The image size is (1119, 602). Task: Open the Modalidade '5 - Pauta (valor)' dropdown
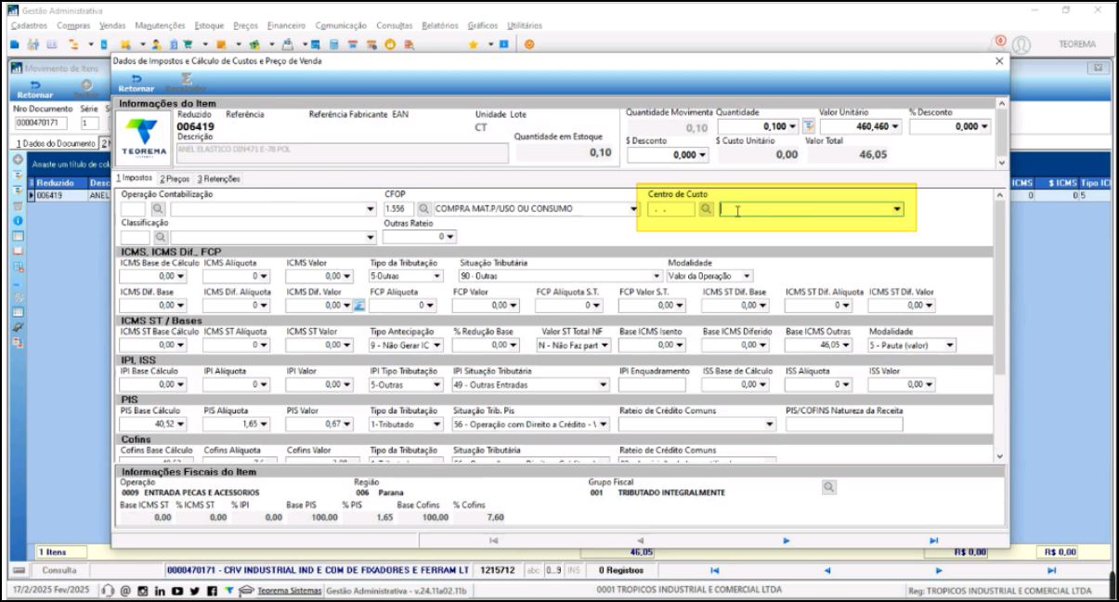pyautogui.click(x=949, y=346)
